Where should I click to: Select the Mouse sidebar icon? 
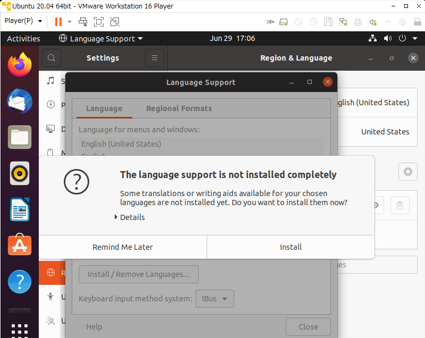[x=50, y=153]
